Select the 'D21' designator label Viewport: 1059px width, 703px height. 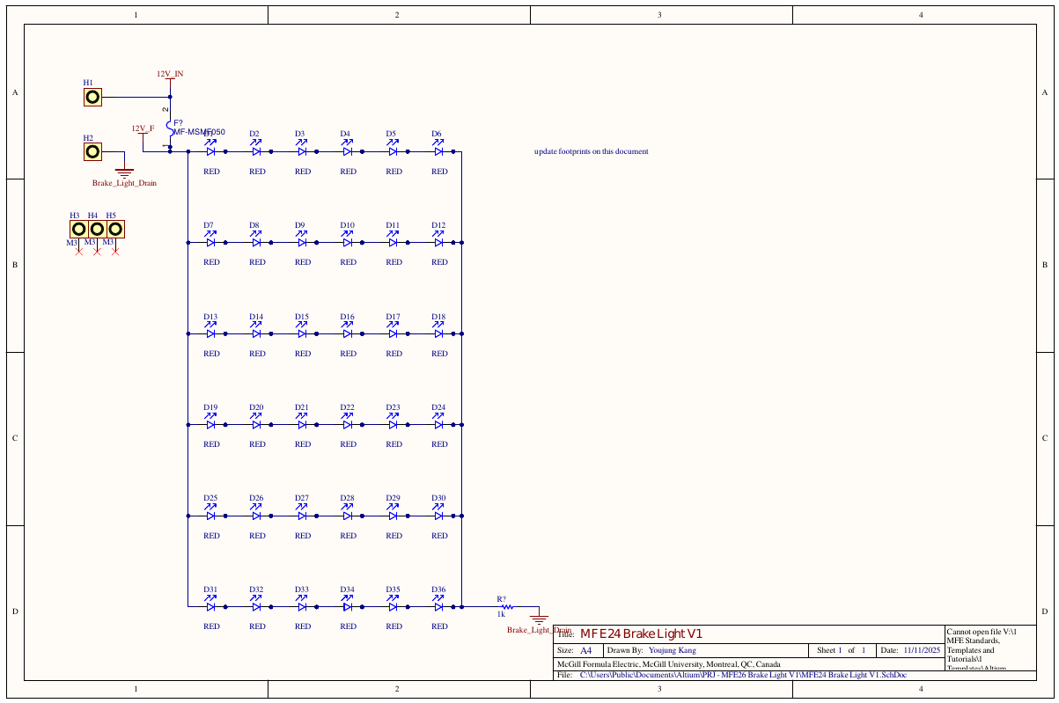302,407
